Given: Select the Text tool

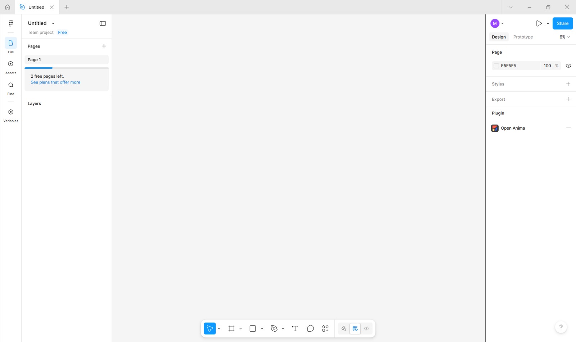Looking at the screenshot, I should click(x=295, y=328).
